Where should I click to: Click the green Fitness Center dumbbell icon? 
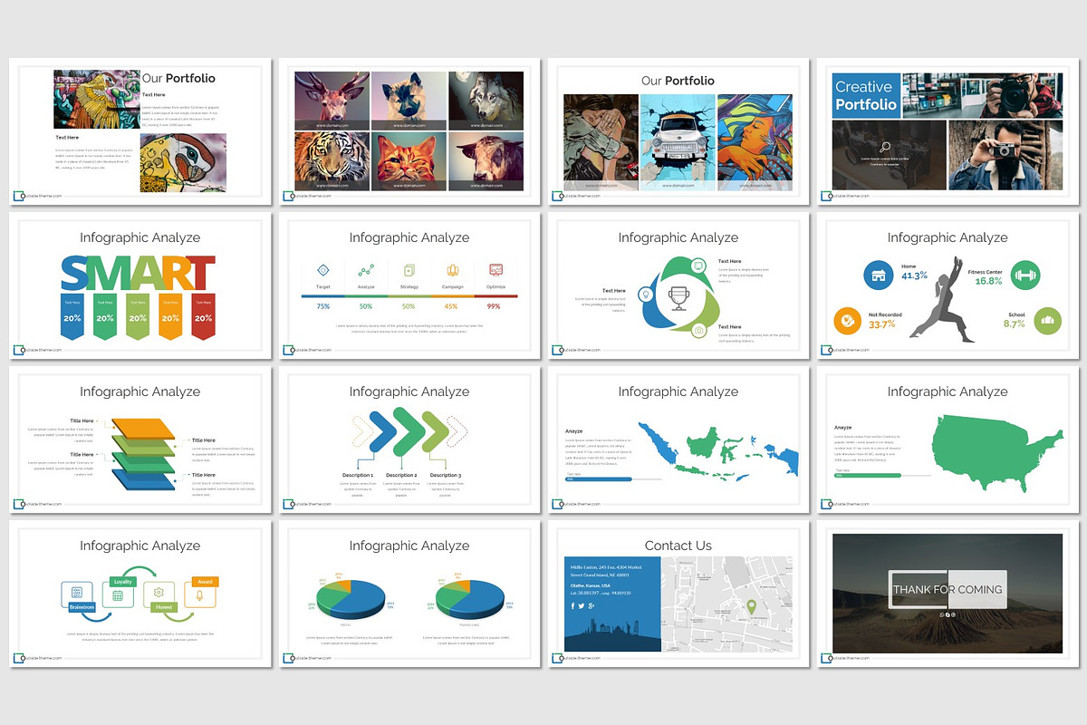(x=1025, y=275)
